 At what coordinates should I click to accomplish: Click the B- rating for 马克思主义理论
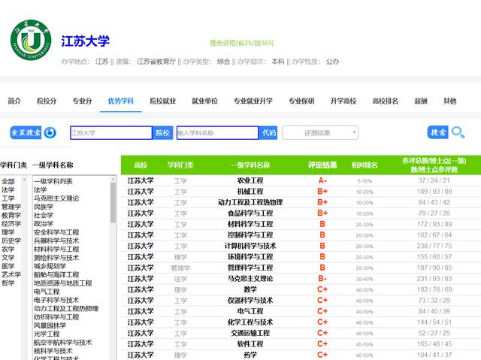pyautogui.click(x=322, y=279)
